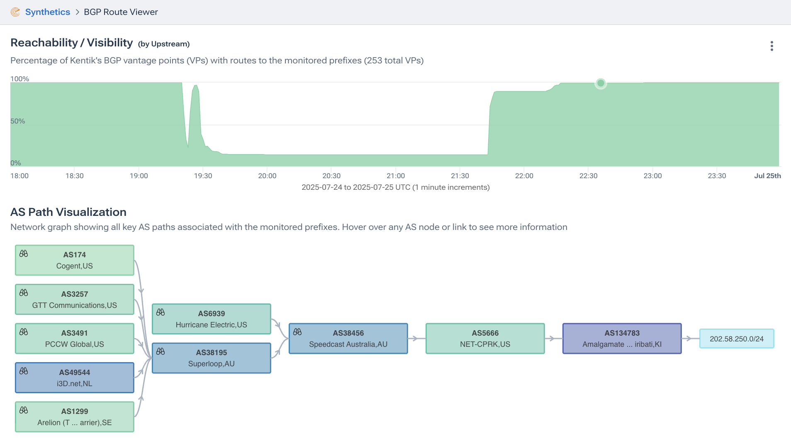Click the 21:30 time axis label
This screenshot has width=791, height=445.
coord(460,176)
